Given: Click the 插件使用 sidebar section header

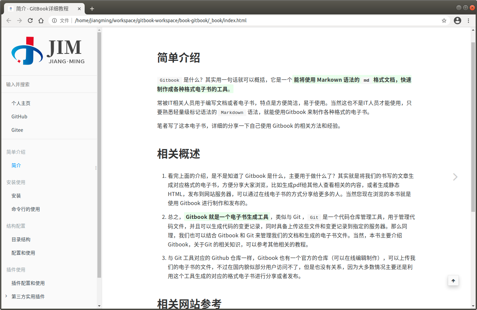Looking at the screenshot, I should 16,270.
